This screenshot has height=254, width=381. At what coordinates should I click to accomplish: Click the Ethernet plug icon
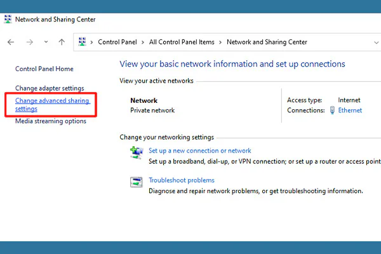(x=332, y=110)
